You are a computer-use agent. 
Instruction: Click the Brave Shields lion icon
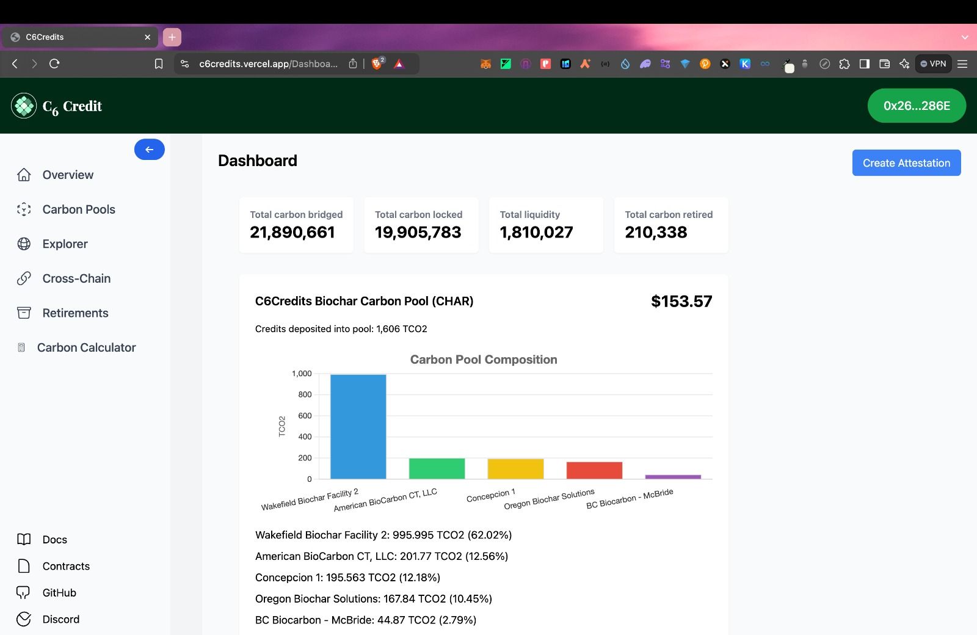(378, 64)
